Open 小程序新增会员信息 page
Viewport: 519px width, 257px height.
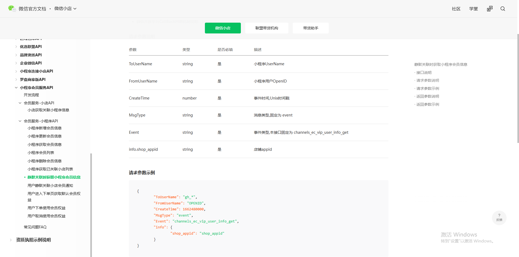[45, 128]
